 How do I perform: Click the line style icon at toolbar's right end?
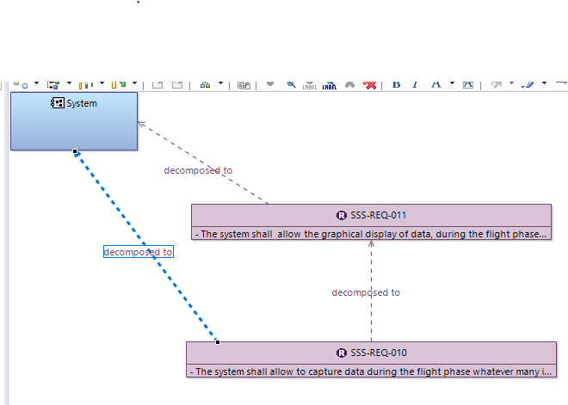pyautogui.click(x=561, y=83)
